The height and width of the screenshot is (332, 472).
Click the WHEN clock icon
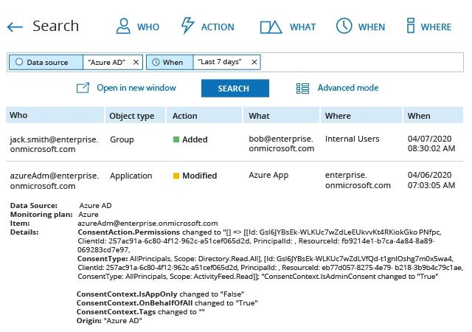344,26
